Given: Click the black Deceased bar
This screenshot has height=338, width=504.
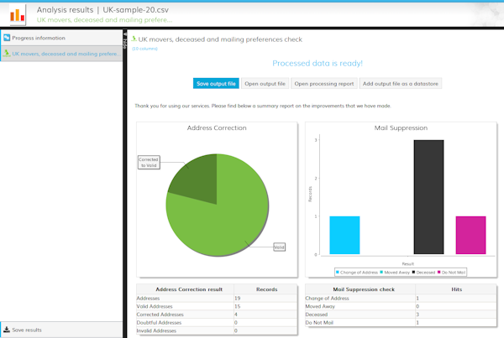Looking at the screenshot, I should pyautogui.click(x=428, y=197).
